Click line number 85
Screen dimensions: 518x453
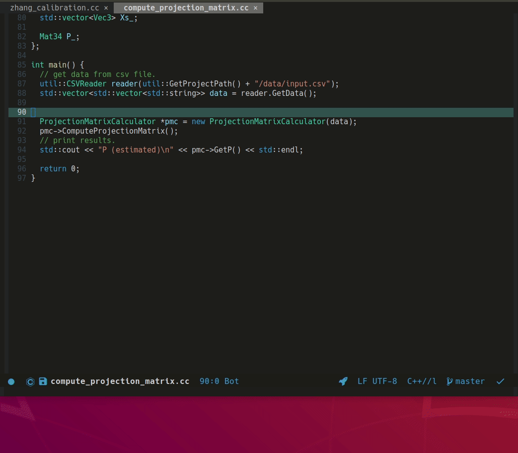pos(22,65)
